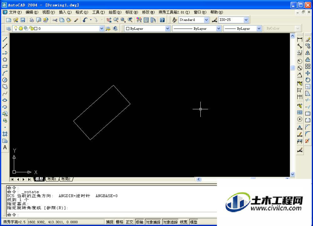Image resolution: width=313 pixels, height=226 pixels.
Task: Select the Hatch tool
Action: pos(5,134)
